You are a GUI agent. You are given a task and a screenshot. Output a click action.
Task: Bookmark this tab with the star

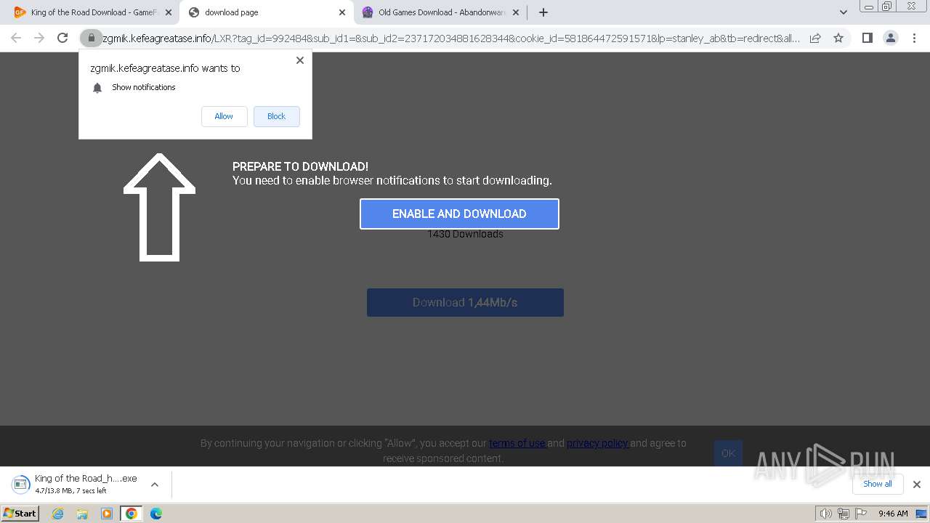(838, 38)
